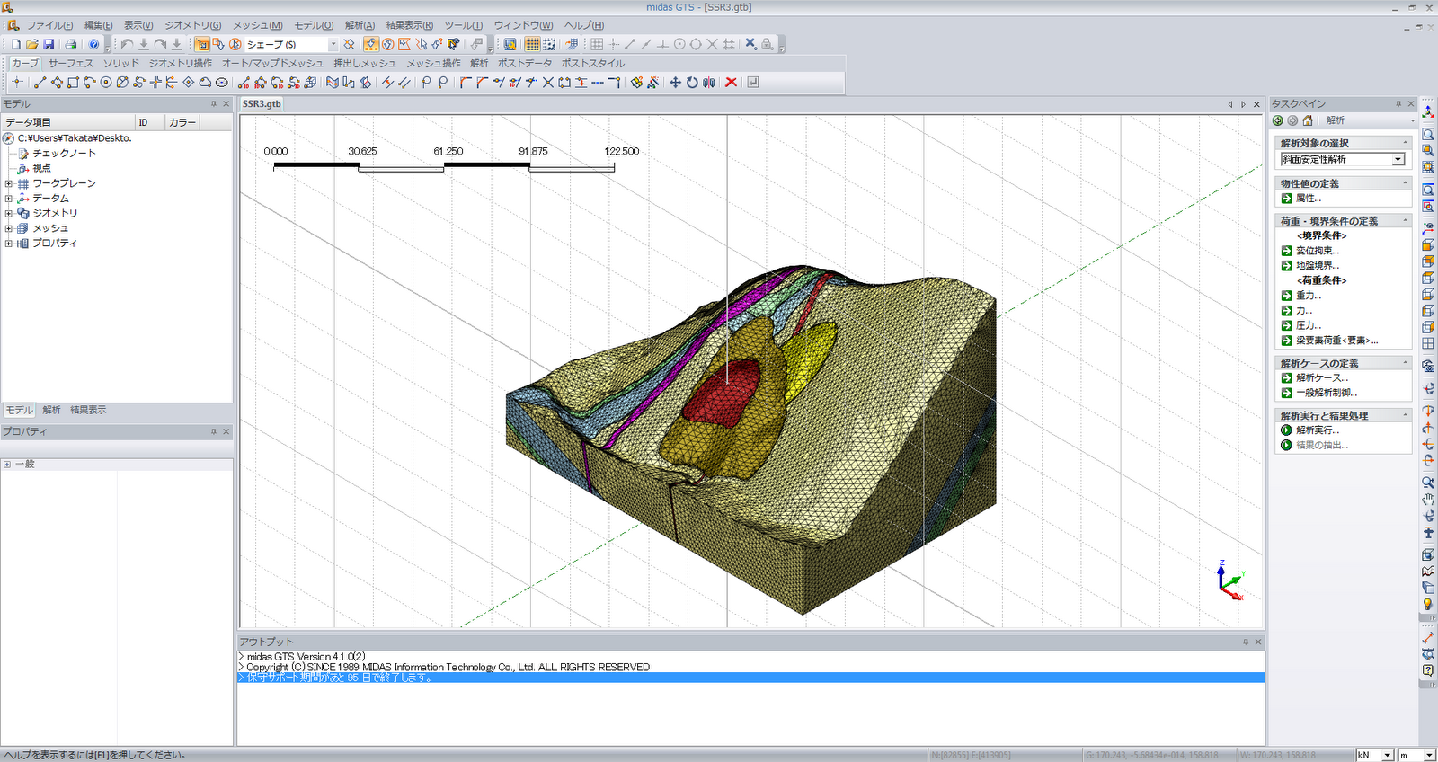Open the シェープ (S) selection filter dropdown

click(x=333, y=44)
